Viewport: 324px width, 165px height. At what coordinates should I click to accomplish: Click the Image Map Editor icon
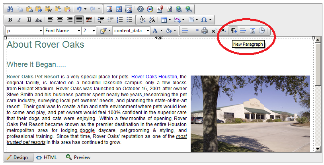[129, 9]
